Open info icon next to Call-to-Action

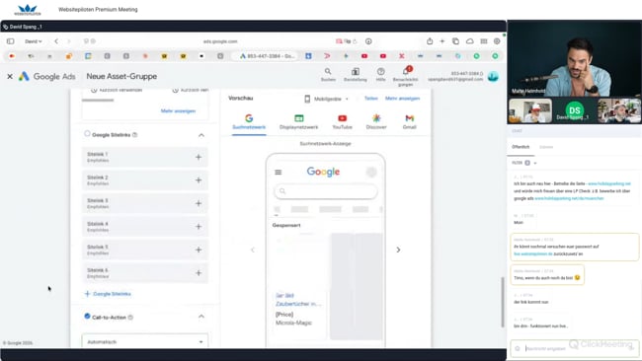pos(130,318)
